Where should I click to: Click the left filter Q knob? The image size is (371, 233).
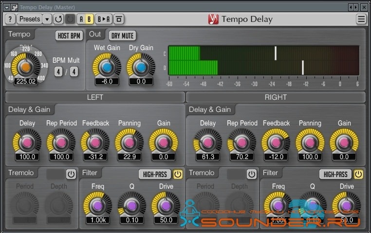coord(132,206)
